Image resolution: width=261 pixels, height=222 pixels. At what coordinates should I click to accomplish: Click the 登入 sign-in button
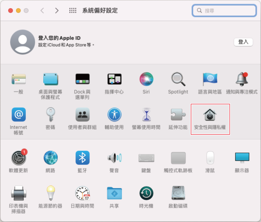point(243,42)
